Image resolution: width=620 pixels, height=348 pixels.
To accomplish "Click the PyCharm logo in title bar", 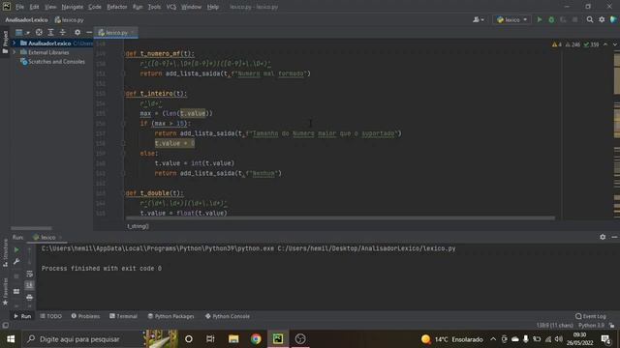I will (7, 7).
